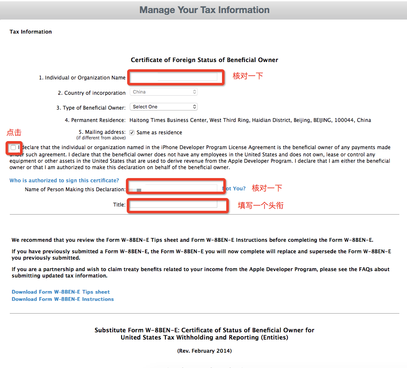Click the Substitute Form W-8BEN-E heading
This screenshot has width=407, height=368.
coord(204,334)
